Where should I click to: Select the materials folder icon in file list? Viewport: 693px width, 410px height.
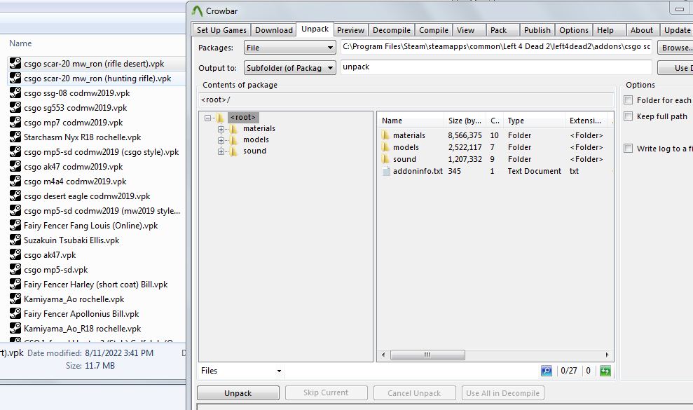click(x=385, y=135)
